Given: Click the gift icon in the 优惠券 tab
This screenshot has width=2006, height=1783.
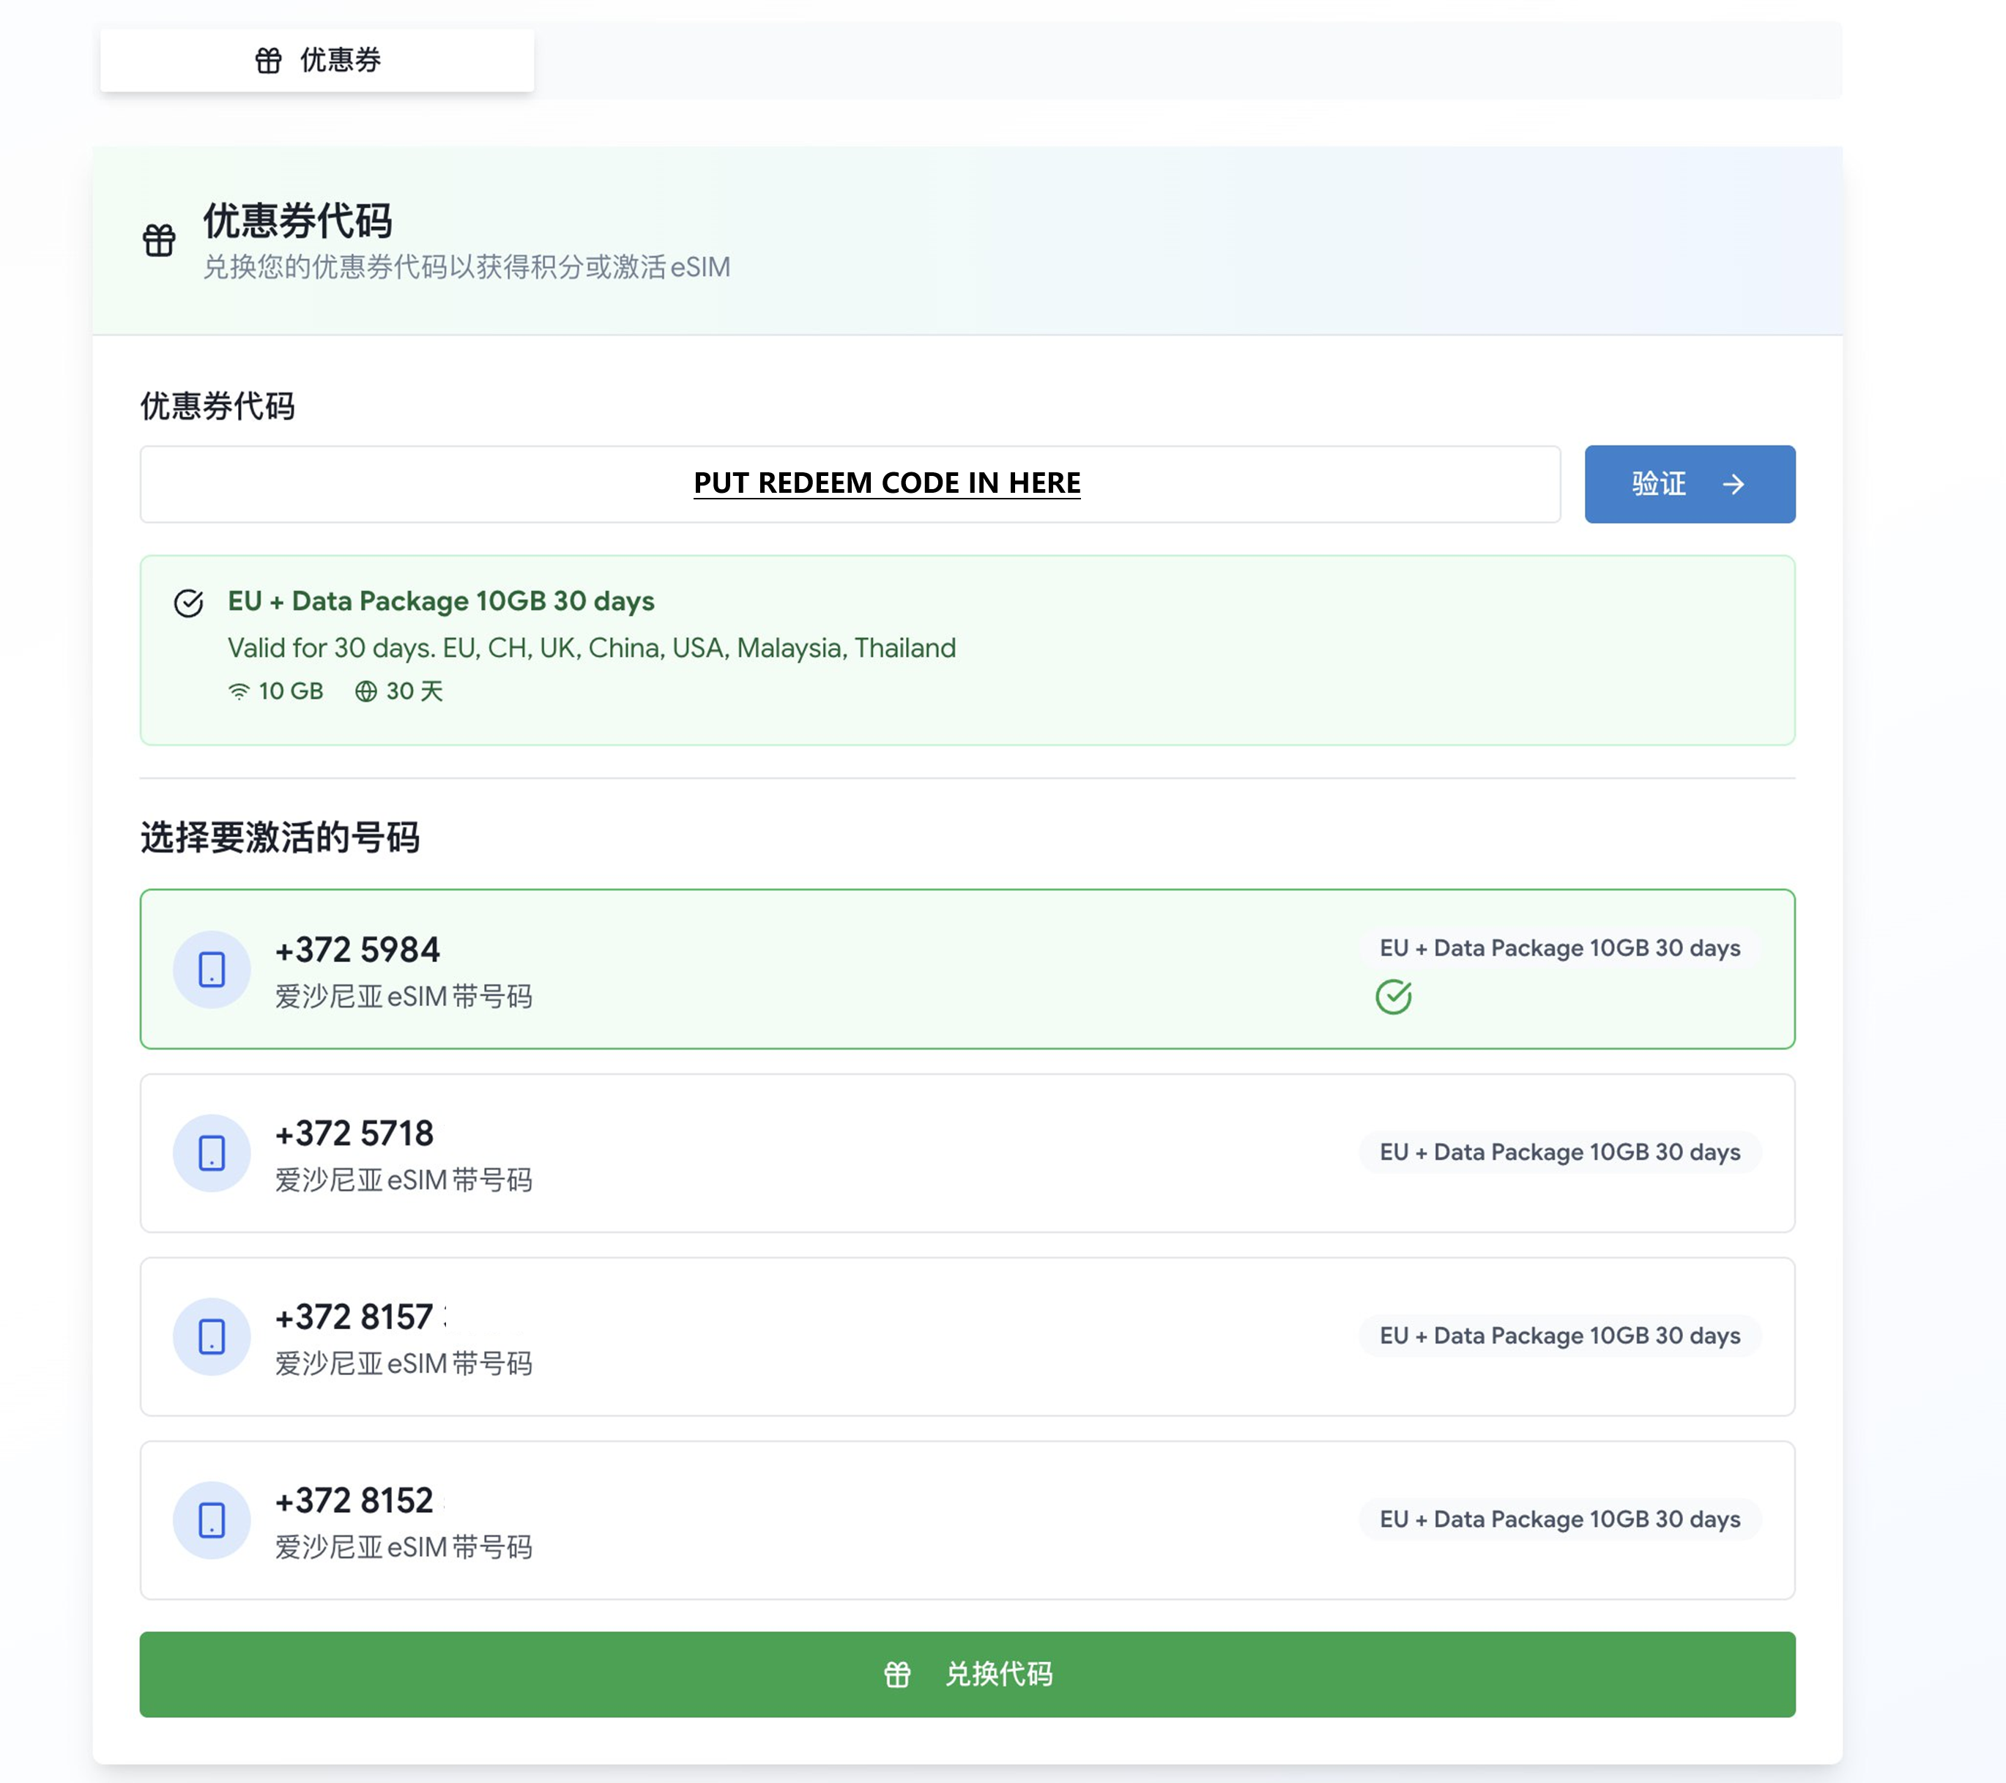Looking at the screenshot, I should (268, 61).
